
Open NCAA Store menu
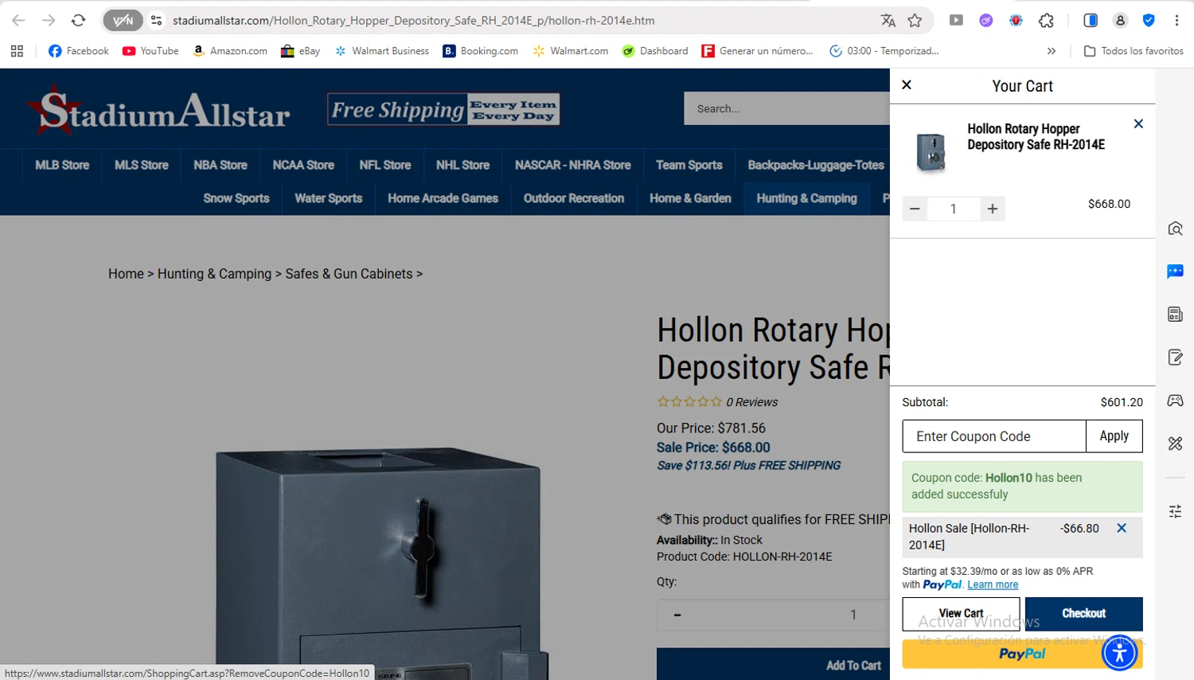click(x=303, y=165)
